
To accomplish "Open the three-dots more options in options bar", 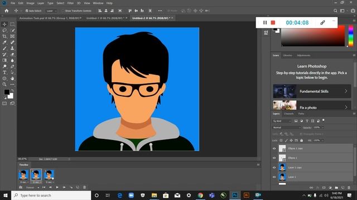I will coord(160,11).
